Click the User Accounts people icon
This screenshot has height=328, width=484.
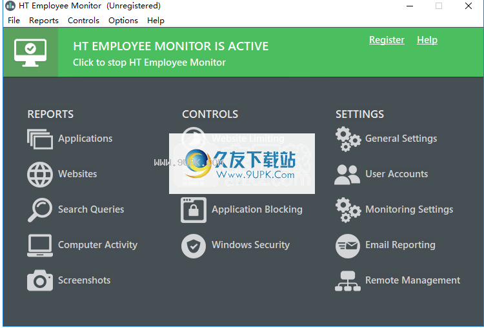pyautogui.click(x=347, y=175)
